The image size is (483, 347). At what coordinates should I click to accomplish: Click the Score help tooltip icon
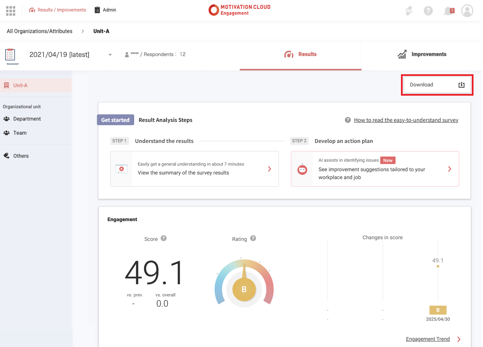pyautogui.click(x=164, y=238)
